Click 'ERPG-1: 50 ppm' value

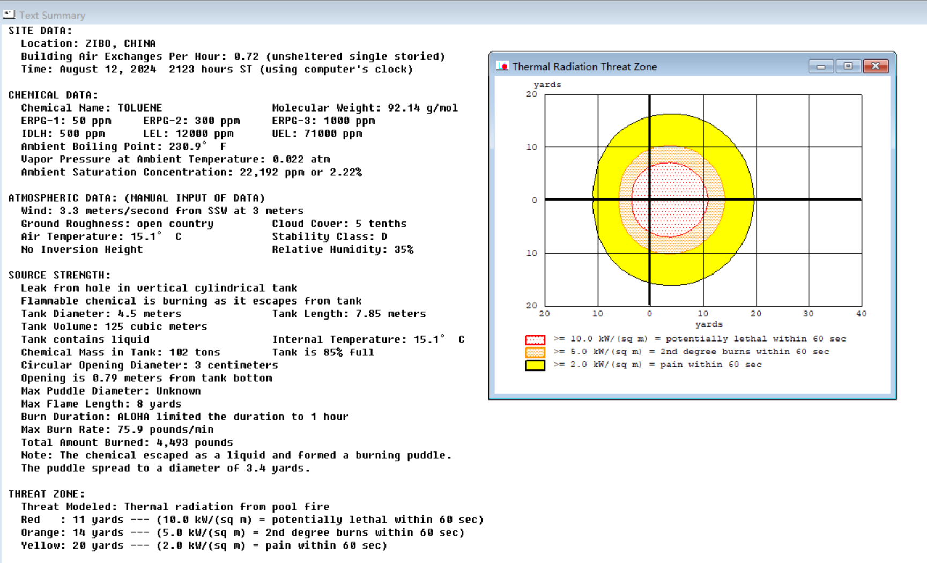(66, 121)
